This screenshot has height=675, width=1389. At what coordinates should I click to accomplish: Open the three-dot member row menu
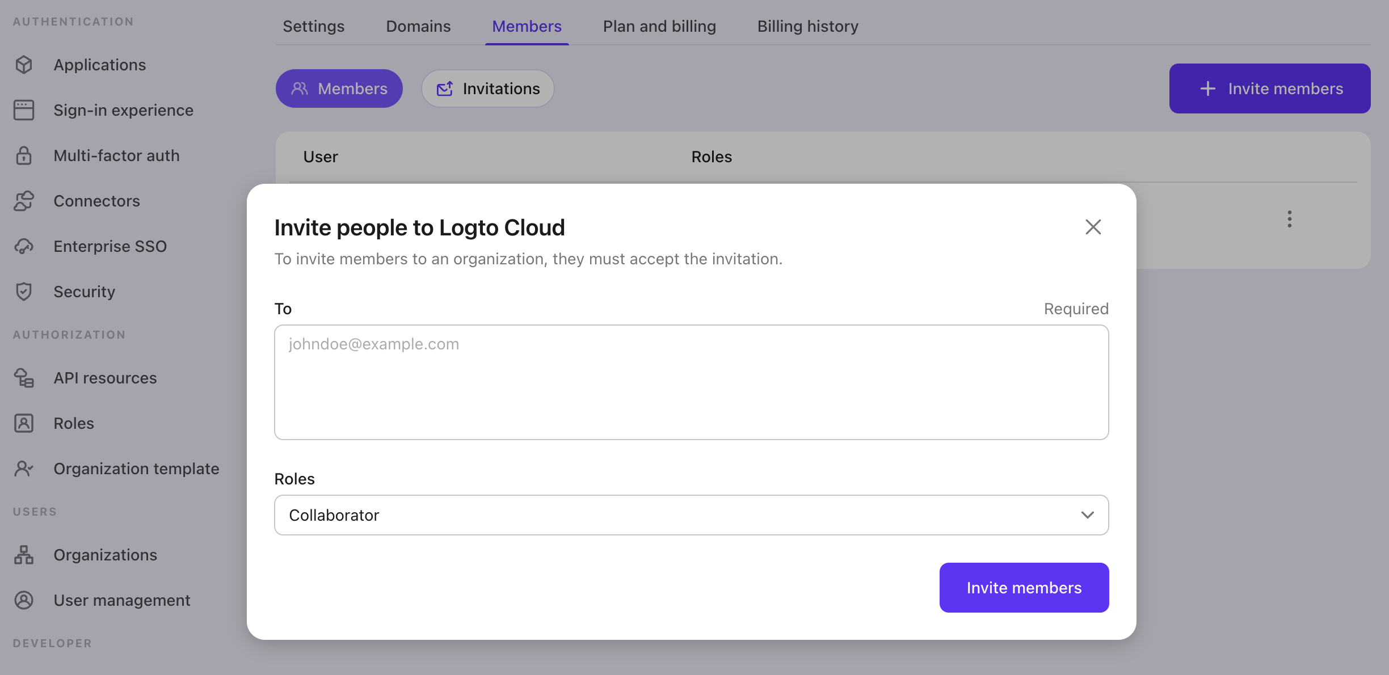pos(1290,219)
